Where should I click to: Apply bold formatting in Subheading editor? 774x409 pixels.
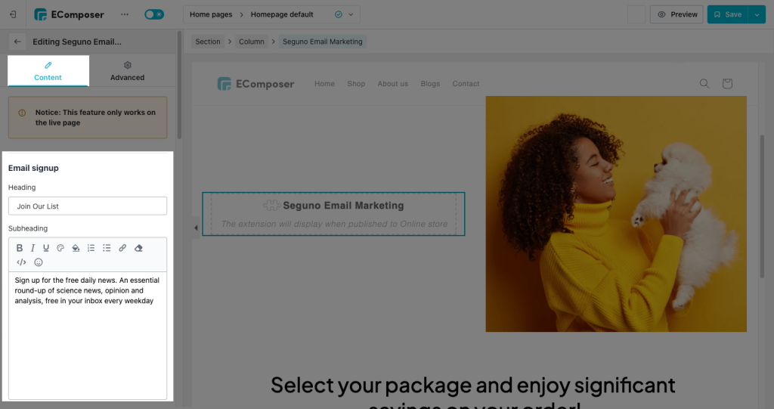point(19,248)
